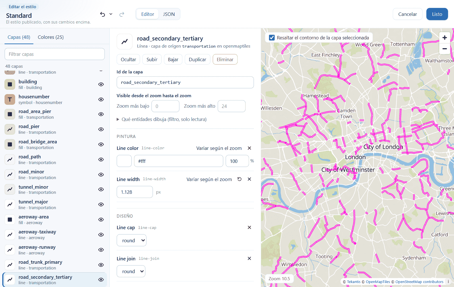Click the Filtrar capas search field

(55, 54)
